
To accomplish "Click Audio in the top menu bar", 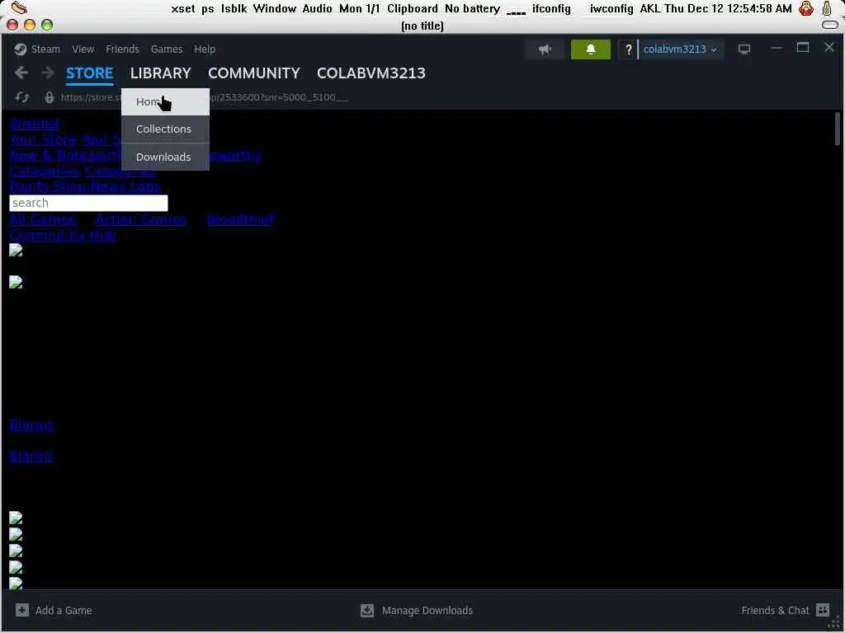I will 318,8.
